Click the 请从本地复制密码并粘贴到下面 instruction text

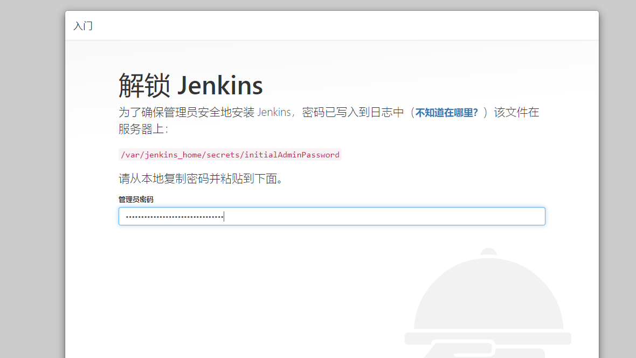201,178
